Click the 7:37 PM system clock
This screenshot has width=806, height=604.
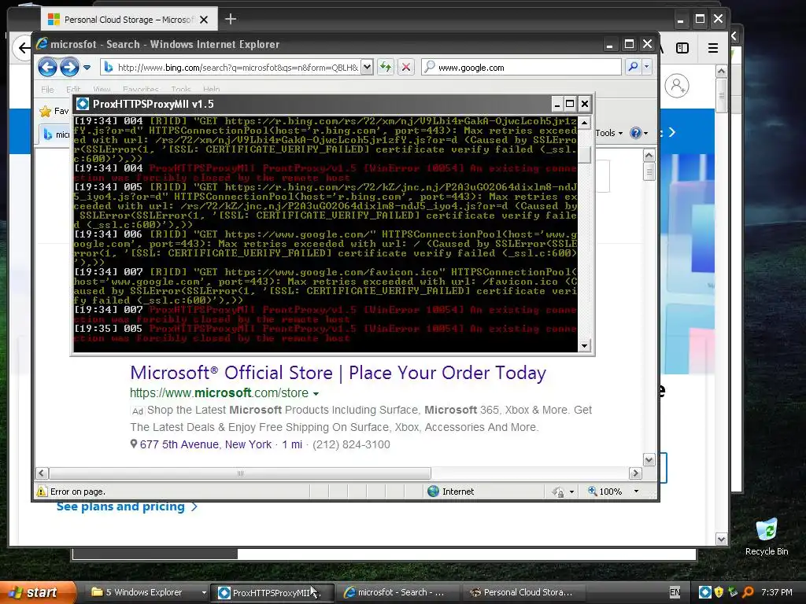(x=777, y=592)
